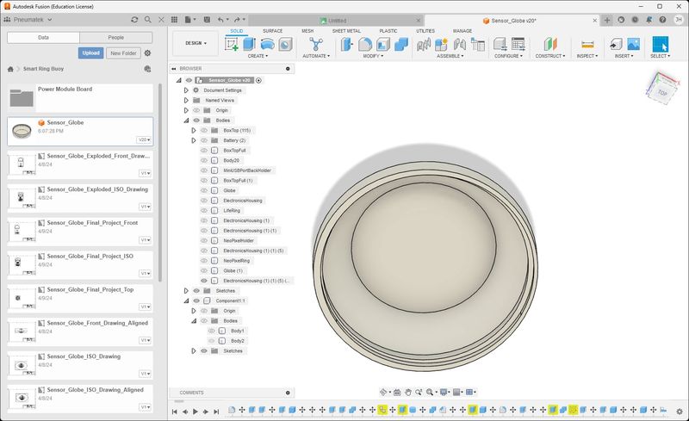Open the Smart Ring Buoy breadcrumb
Image resolution: width=689 pixels, height=421 pixels.
pyautogui.click(x=44, y=69)
